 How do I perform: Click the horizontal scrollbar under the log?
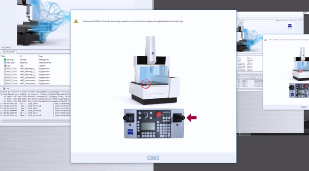35,121
